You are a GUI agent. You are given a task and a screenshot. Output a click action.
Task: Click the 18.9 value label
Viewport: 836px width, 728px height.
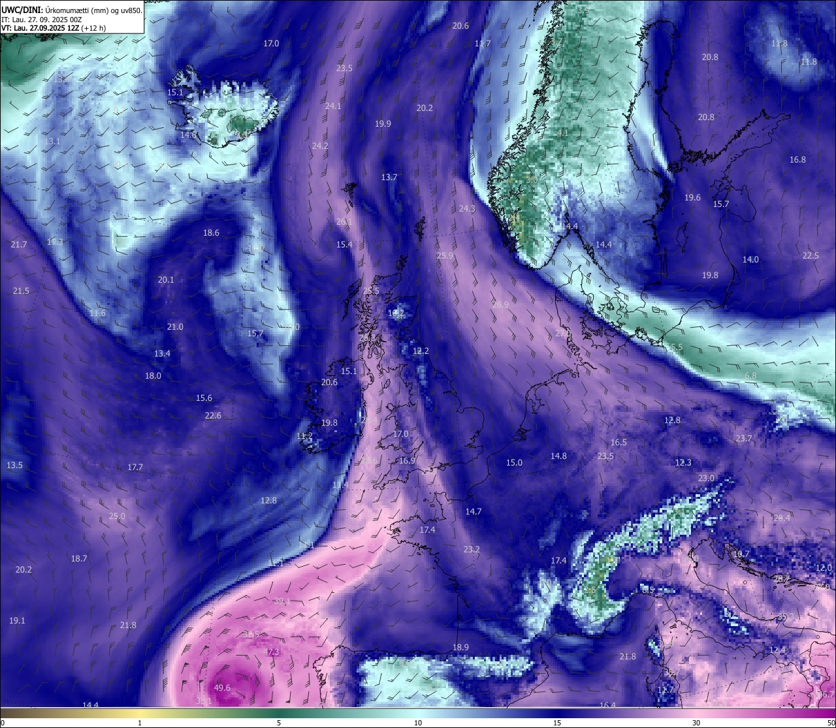tap(460, 647)
